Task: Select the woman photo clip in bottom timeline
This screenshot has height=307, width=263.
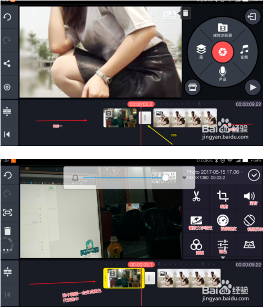Action: (189, 278)
